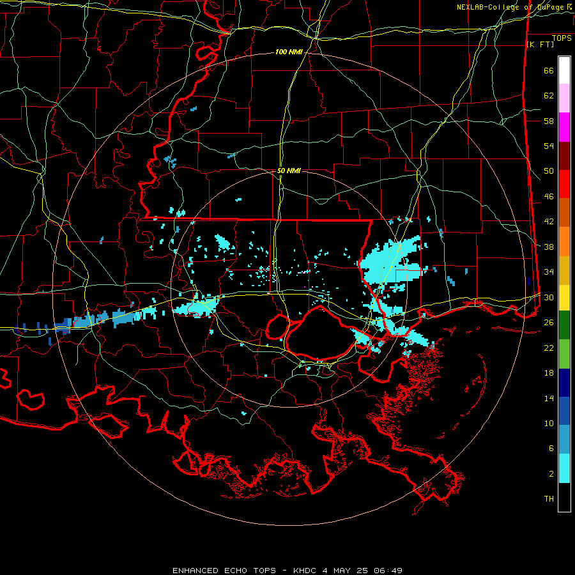Pick the light green legend swatch
575x575 pixels.
(x=564, y=354)
